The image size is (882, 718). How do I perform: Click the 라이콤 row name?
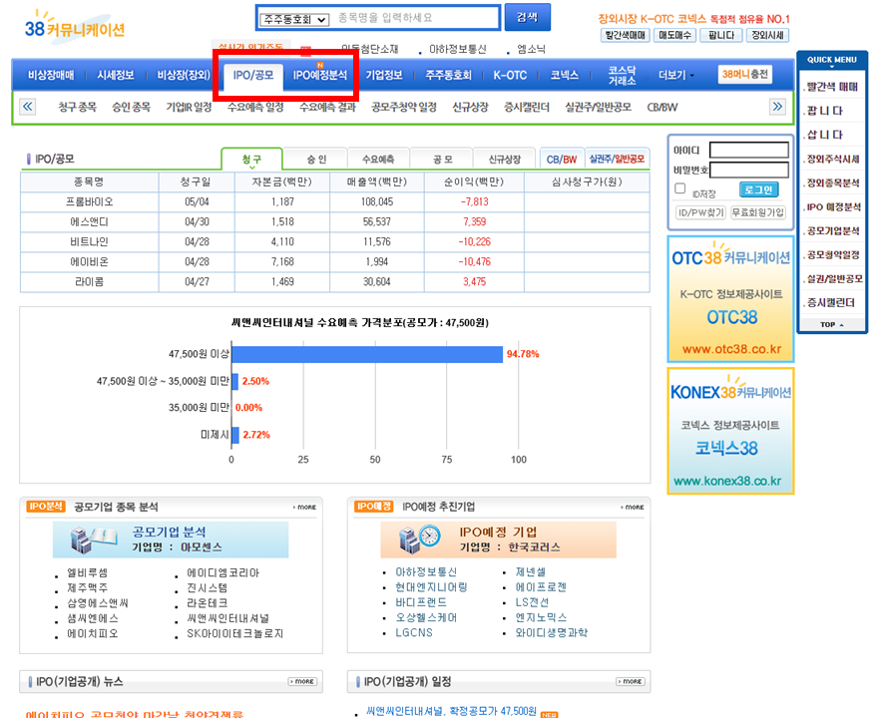[x=90, y=281]
